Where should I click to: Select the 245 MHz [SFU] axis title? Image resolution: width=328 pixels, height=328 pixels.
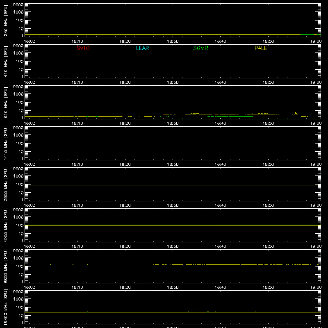[6, 20]
